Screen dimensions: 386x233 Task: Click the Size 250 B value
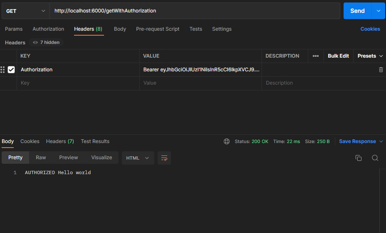click(x=323, y=141)
